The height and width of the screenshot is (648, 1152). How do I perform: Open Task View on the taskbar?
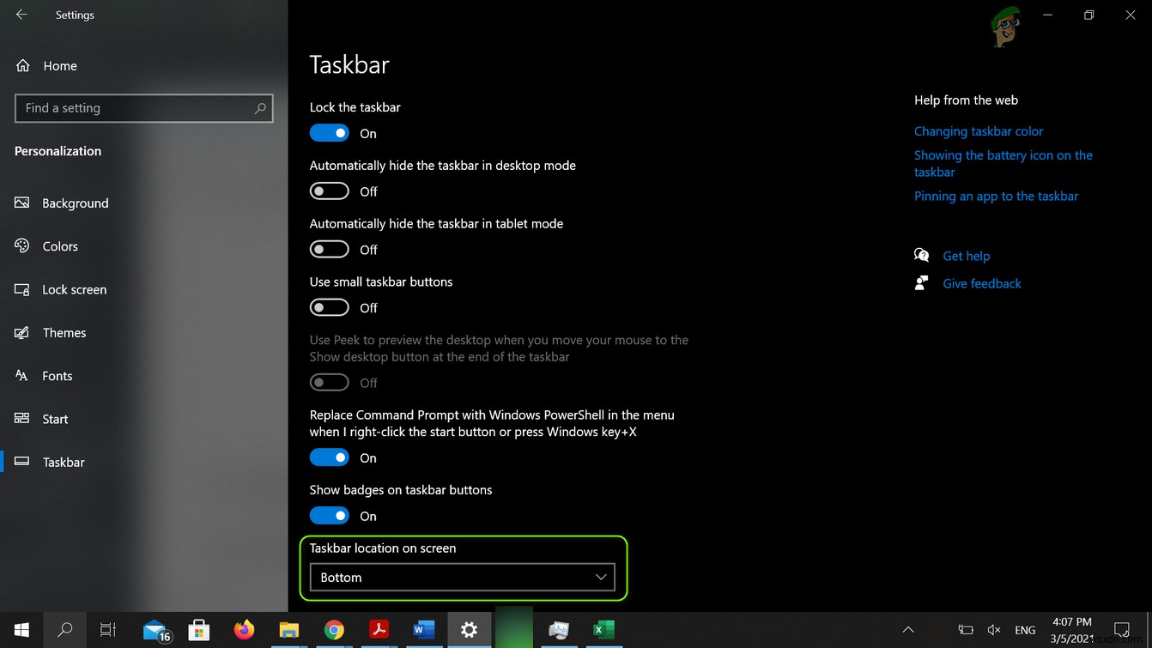pos(108,630)
